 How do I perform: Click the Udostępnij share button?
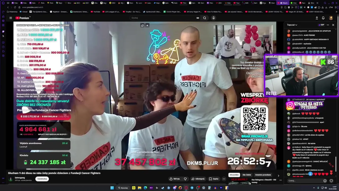[x=198, y=179]
